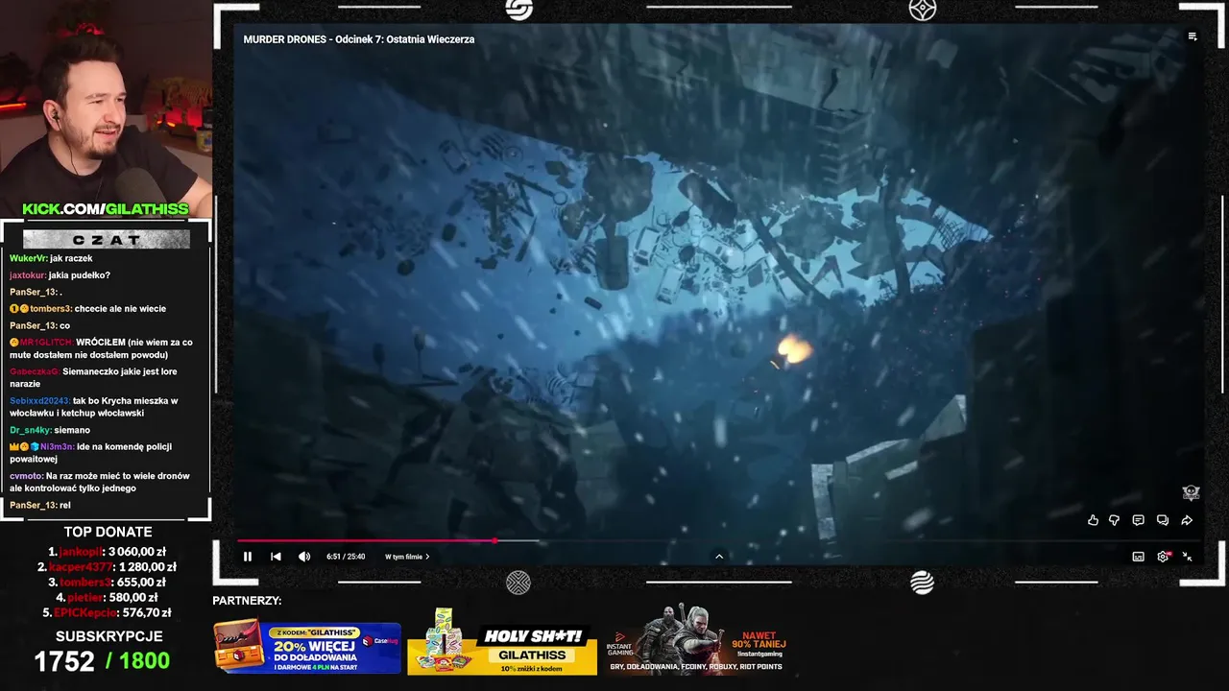Click donor EPICKepcio 576,70 zł

108,613
